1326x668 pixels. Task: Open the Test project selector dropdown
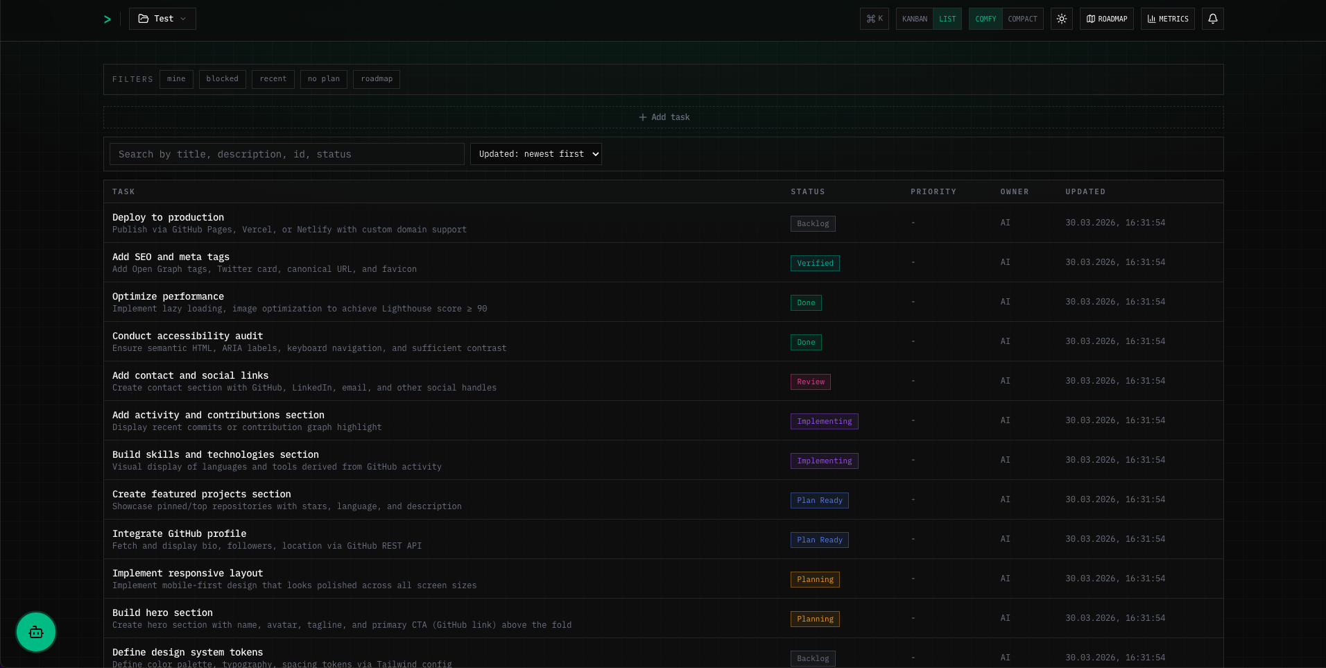pyautogui.click(x=162, y=19)
